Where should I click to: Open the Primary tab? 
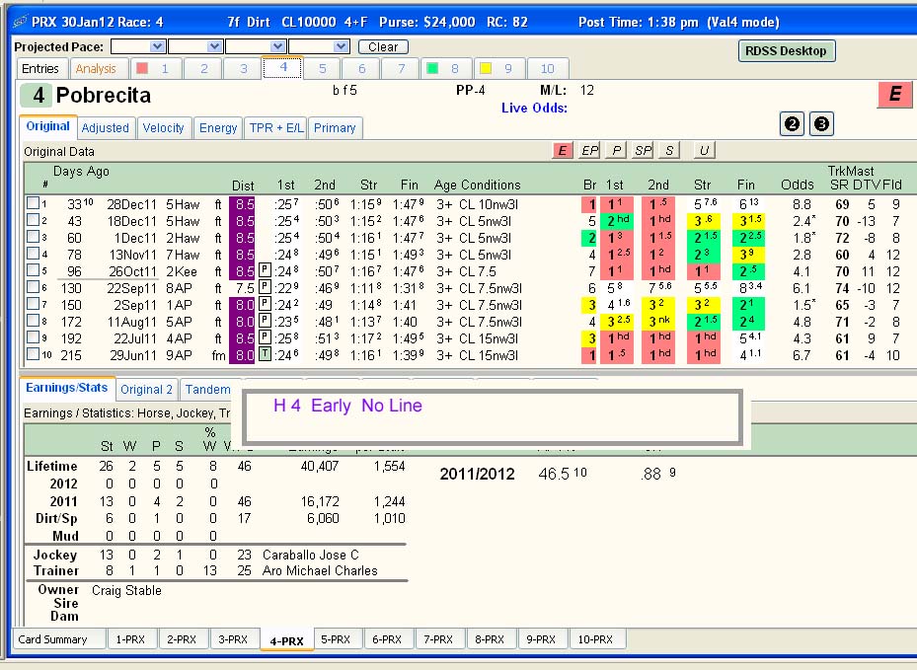click(x=335, y=128)
